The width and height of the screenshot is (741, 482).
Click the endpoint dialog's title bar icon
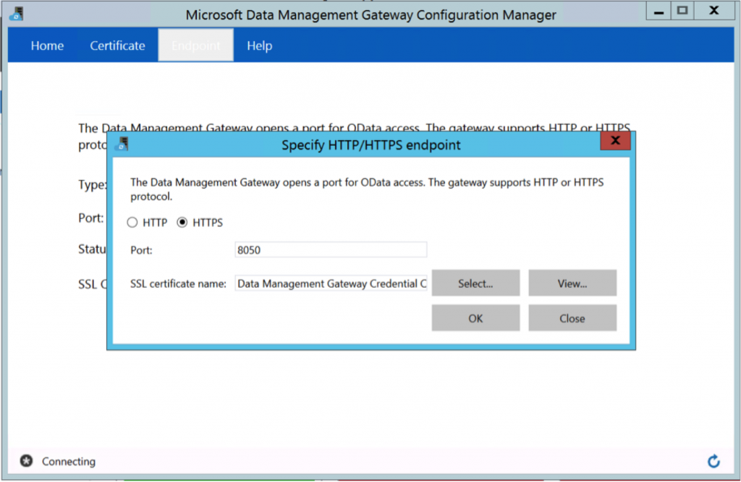(122, 143)
